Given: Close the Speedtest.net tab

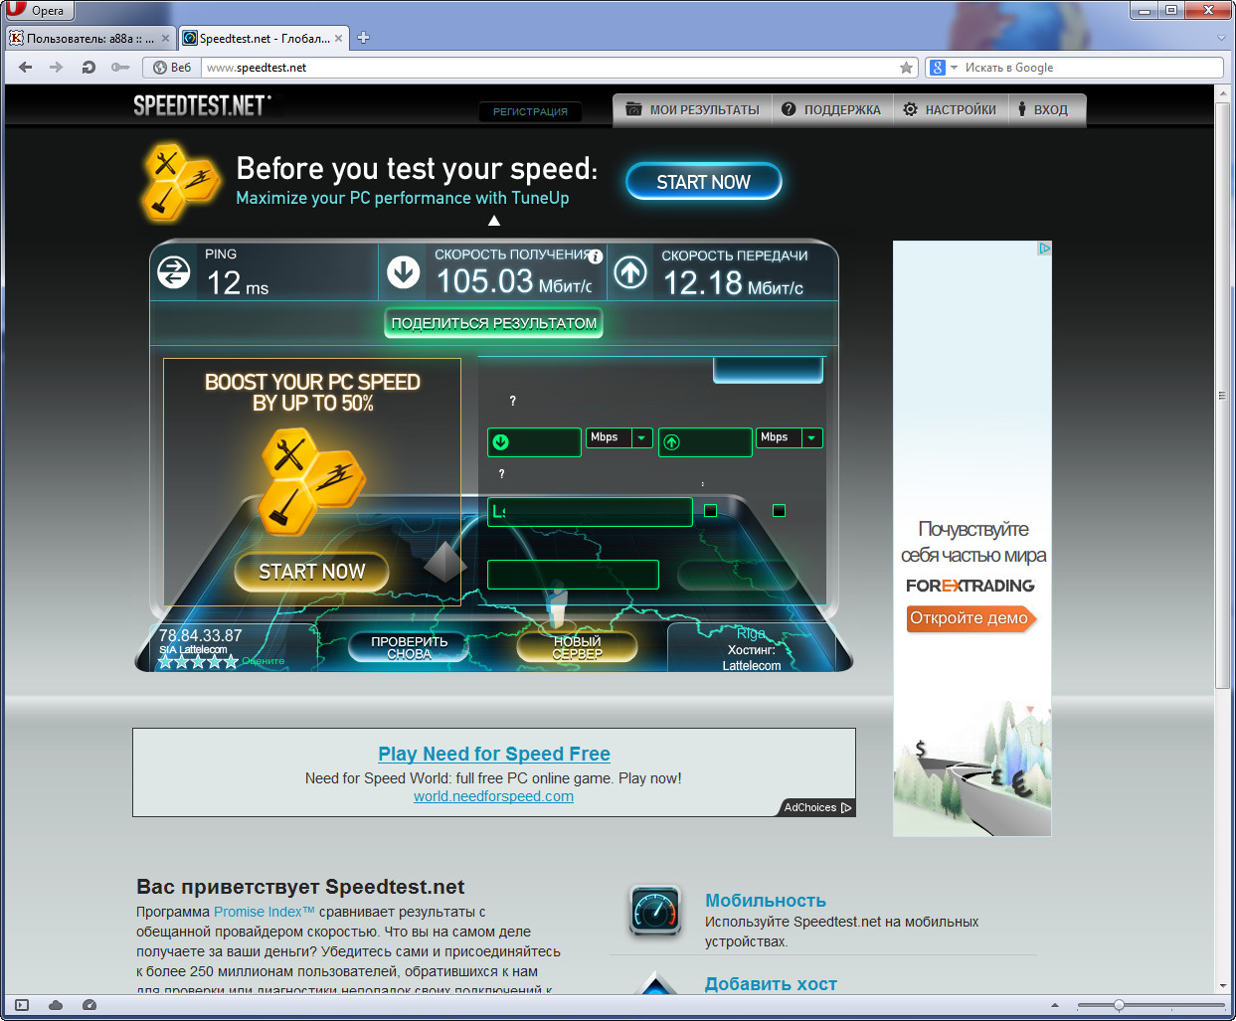Looking at the screenshot, I should click(338, 39).
